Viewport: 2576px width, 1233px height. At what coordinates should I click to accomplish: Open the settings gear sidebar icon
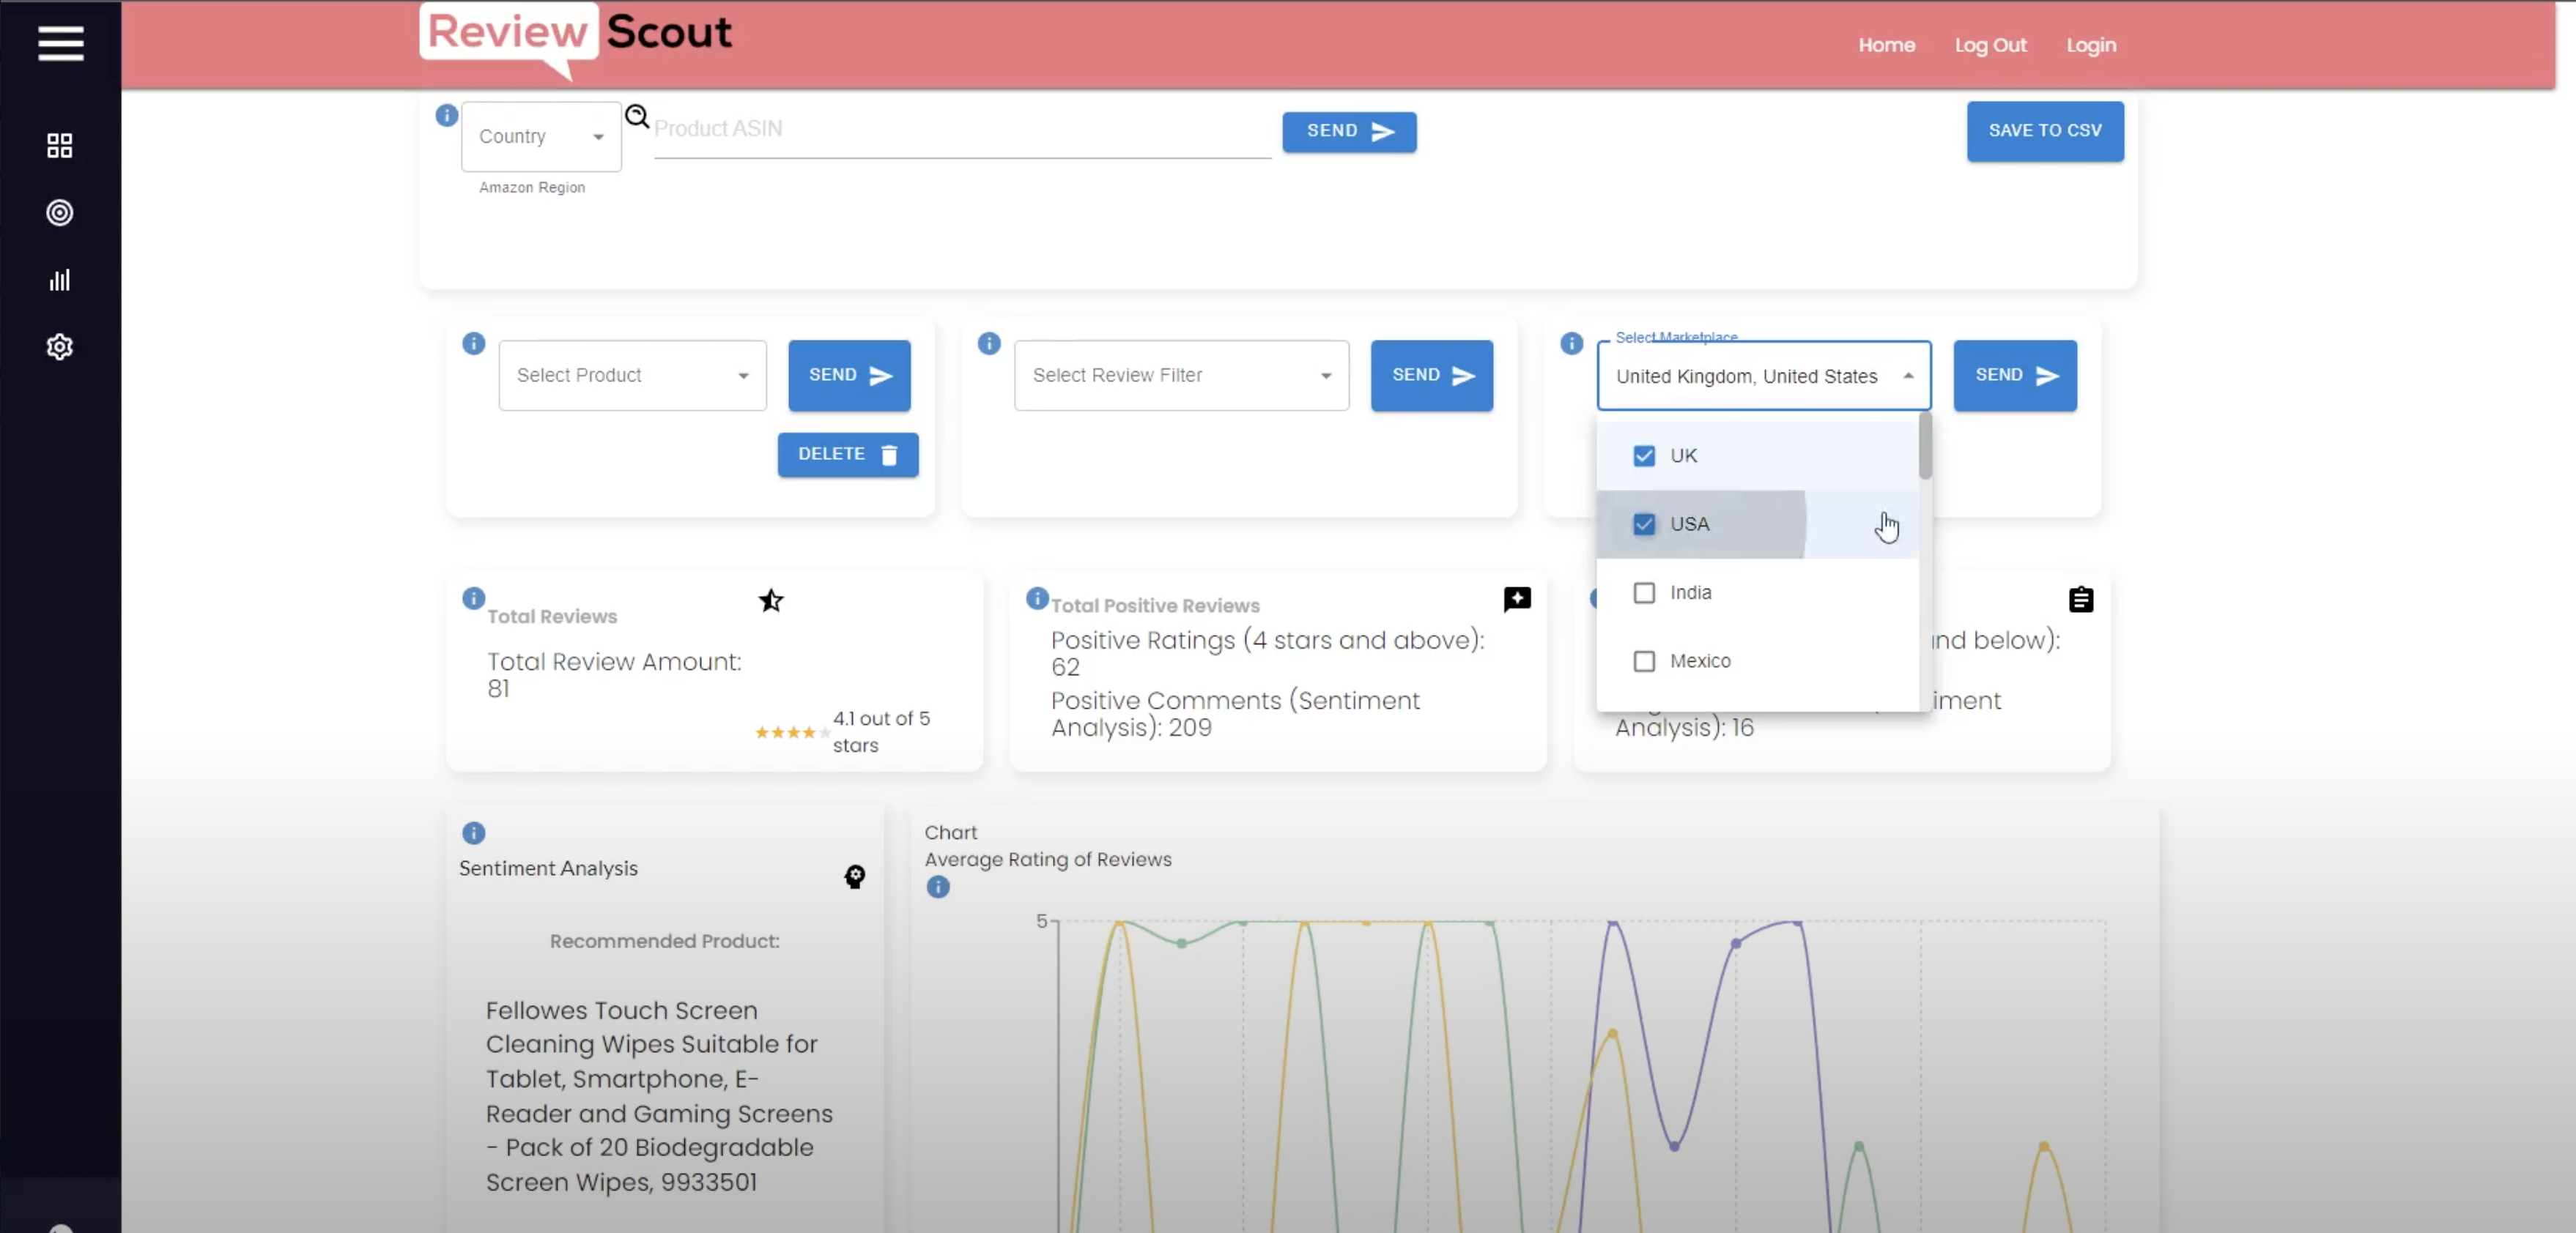tap(60, 347)
